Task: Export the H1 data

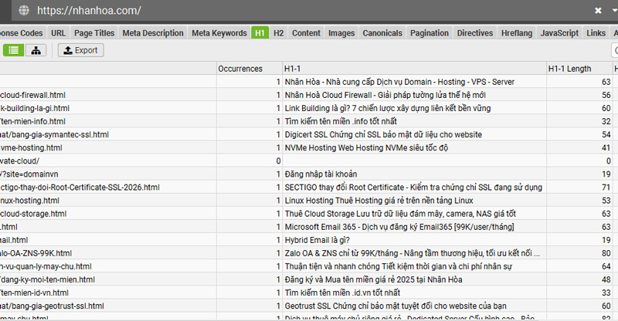Action: coord(80,50)
